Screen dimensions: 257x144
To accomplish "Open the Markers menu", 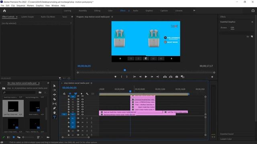I will coord(31,6).
